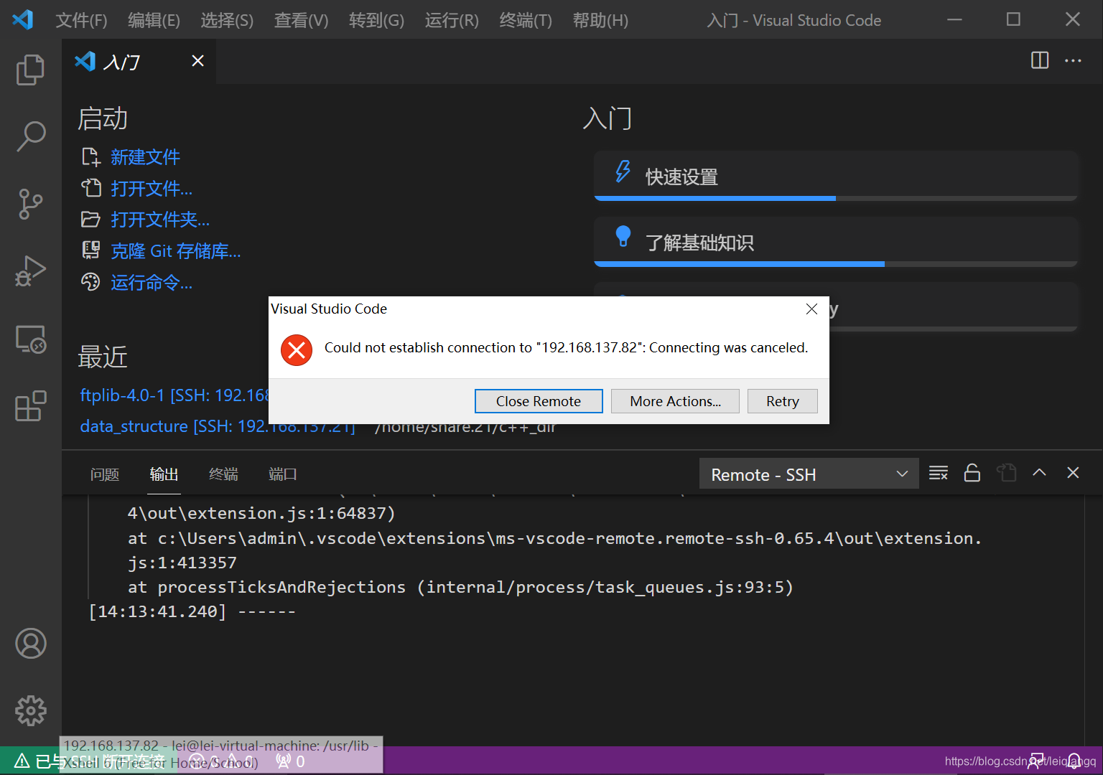The height and width of the screenshot is (775, 1103).
Task: Toggle auto-scroll lock in Output panel
Action: [972, 473]
